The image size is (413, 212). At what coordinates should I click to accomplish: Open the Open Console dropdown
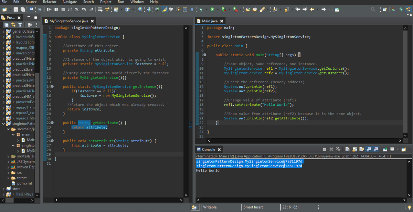pos(409,150)
